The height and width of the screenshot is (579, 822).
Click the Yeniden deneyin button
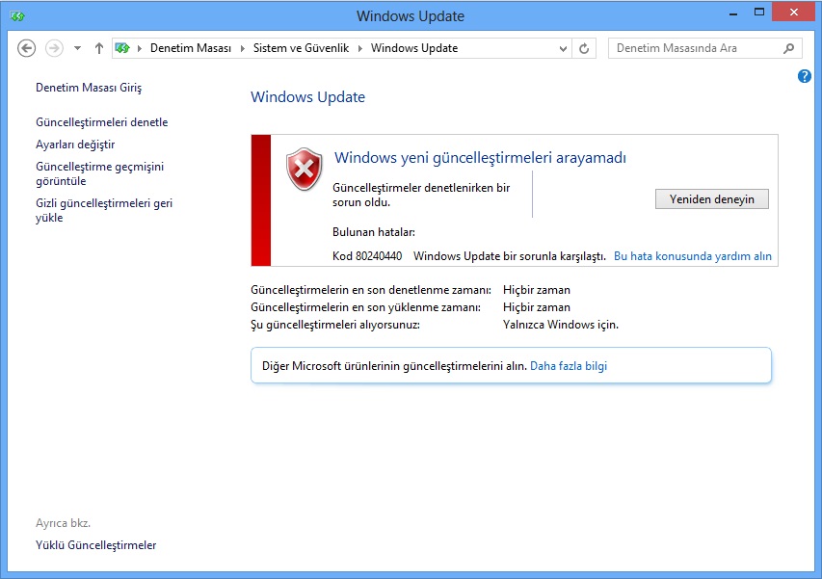pos(712,199)
